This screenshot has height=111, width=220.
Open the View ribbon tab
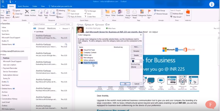click(43, 6)
